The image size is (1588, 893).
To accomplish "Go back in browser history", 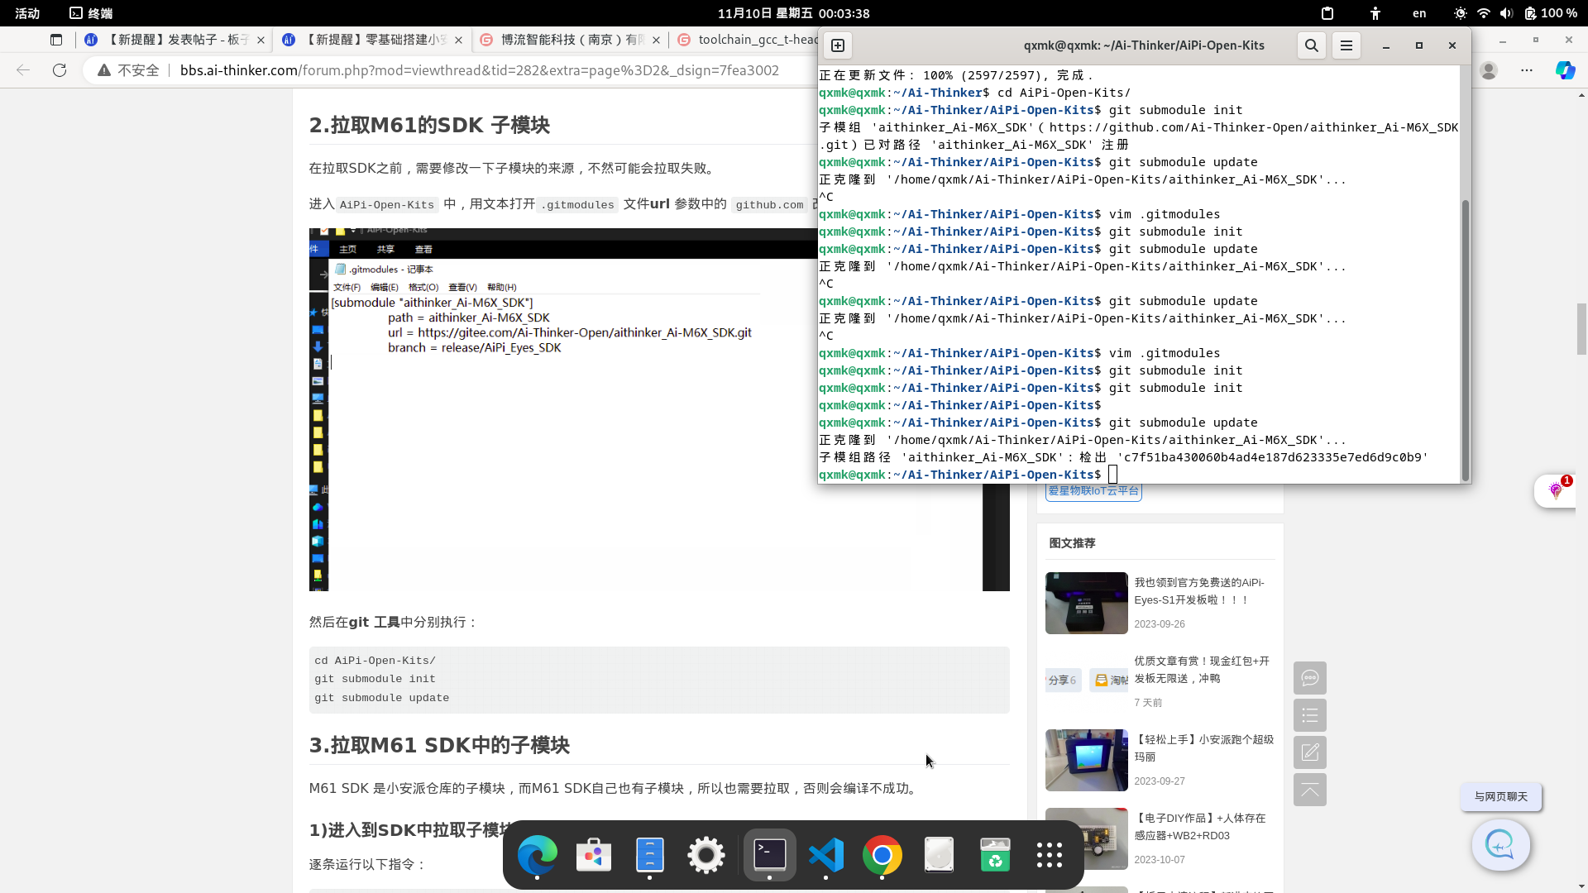I will [x=23, y=70].
